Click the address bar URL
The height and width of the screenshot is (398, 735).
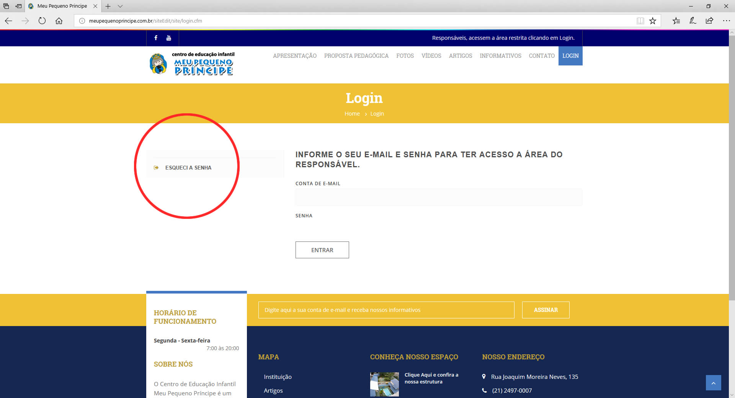click(x=145, y=21)
